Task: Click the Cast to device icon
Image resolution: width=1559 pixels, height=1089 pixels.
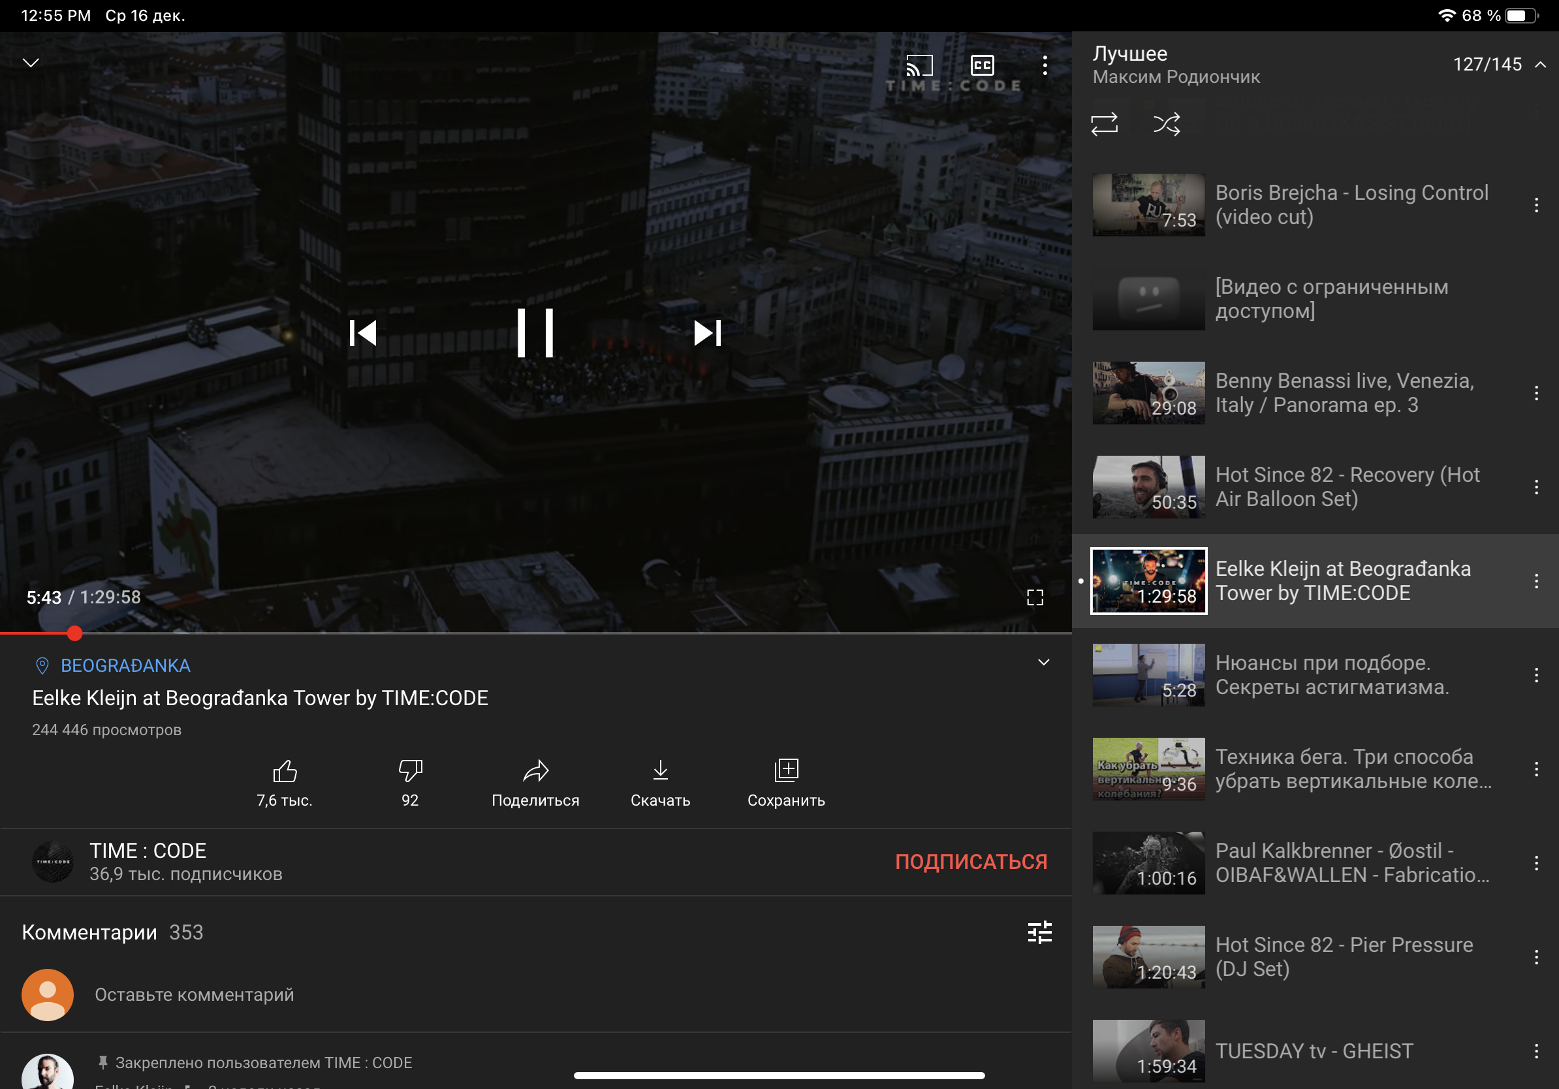Action: pos(919,66)
